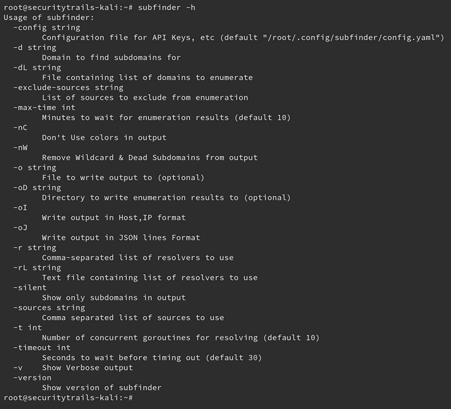Click the '-rL string' resolvers file flag
Viewport: 451px width, 409px height.
[x=37, y=268]
